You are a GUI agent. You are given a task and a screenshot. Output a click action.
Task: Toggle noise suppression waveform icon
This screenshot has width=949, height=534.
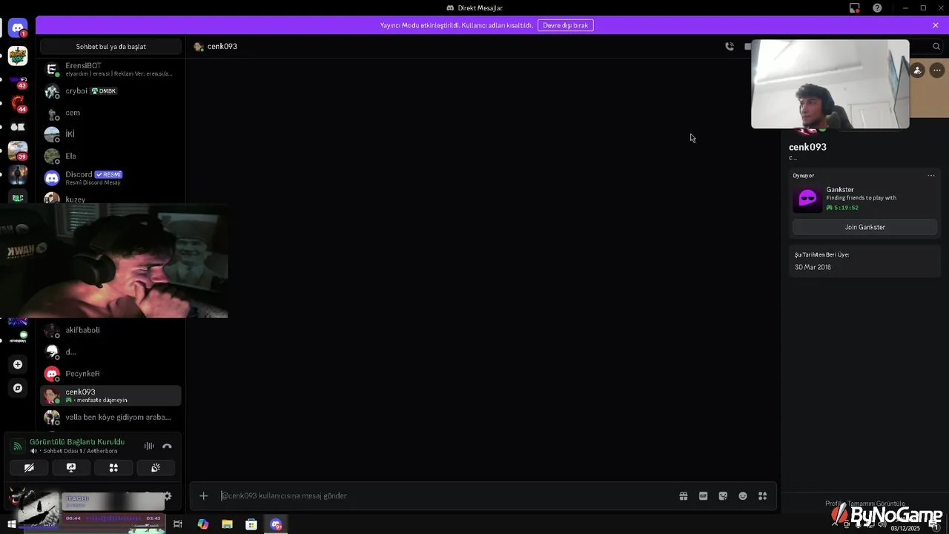pyautogui.click(x=149, y=446)
